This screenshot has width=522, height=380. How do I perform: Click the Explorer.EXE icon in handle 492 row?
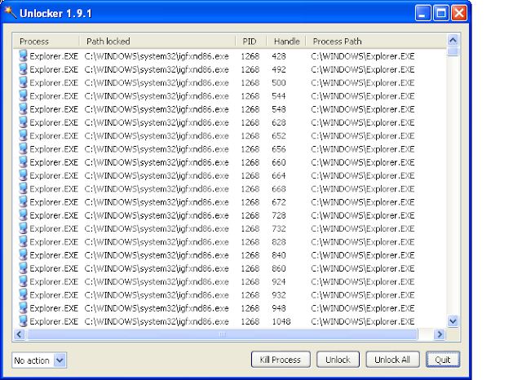coord(23,69)
